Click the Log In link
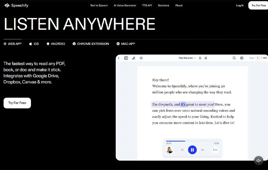 240,6
